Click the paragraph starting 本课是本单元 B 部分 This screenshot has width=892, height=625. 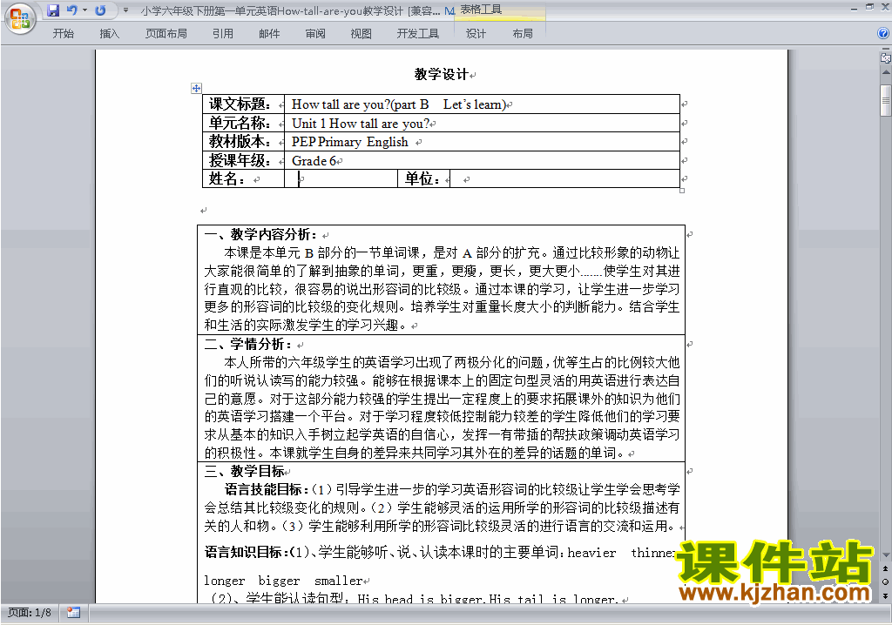[442, 289]
